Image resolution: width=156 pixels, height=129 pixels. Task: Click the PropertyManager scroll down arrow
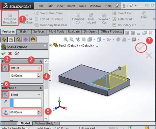coord(46,119)
